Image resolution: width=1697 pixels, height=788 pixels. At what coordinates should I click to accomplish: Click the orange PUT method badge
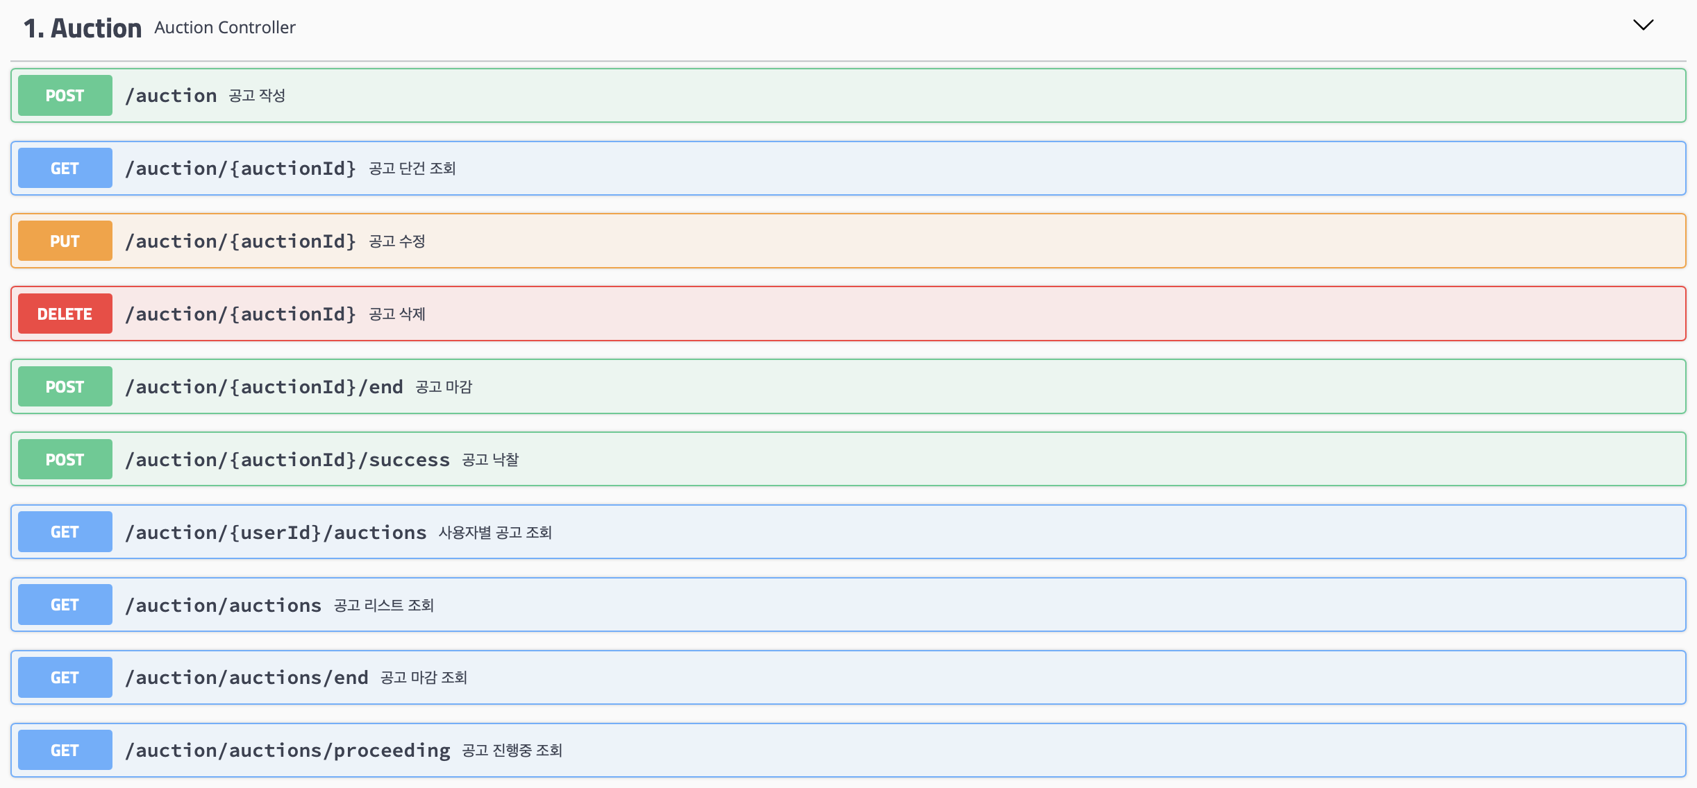tap(65, 241)
